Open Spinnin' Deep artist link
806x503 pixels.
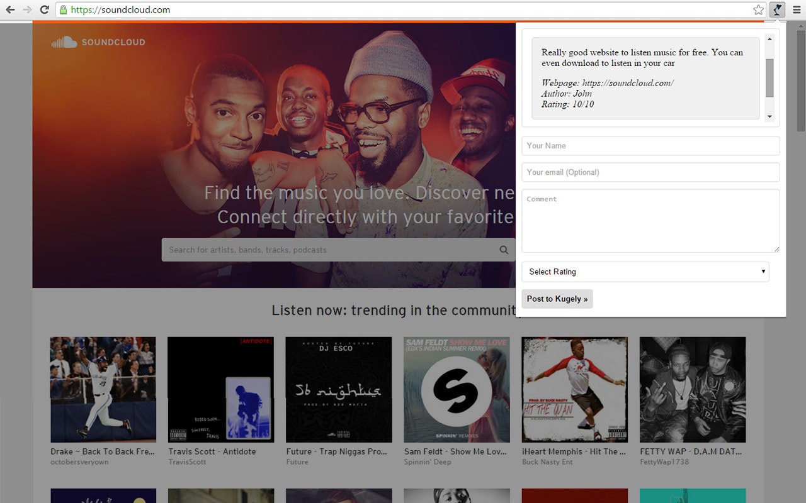[427, 462]
